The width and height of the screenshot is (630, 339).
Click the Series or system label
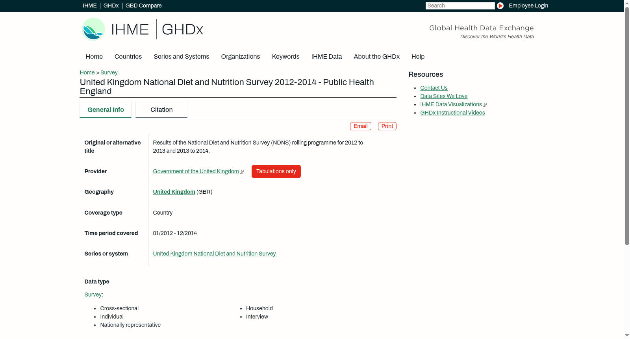[106, 254]
